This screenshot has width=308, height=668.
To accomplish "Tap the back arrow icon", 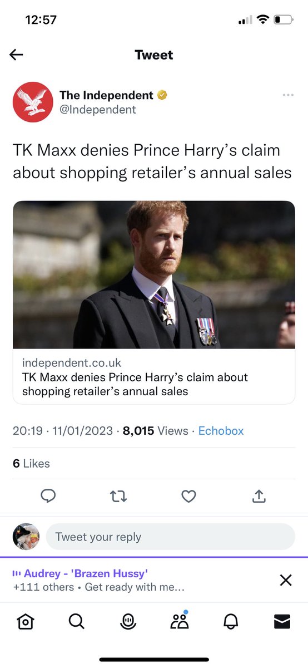I will (x=16, y=55).
